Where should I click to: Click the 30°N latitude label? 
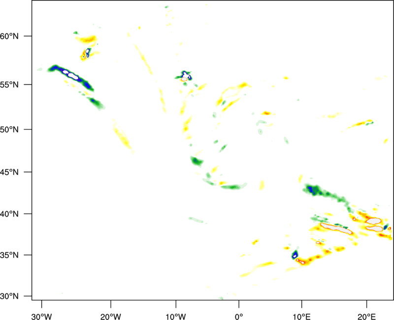[9, 296]
